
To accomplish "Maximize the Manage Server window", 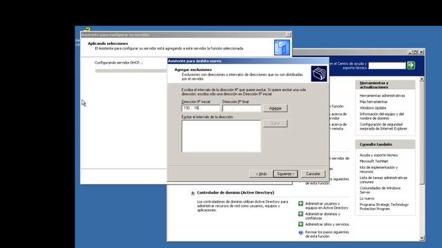I will [x=416, y=52].
